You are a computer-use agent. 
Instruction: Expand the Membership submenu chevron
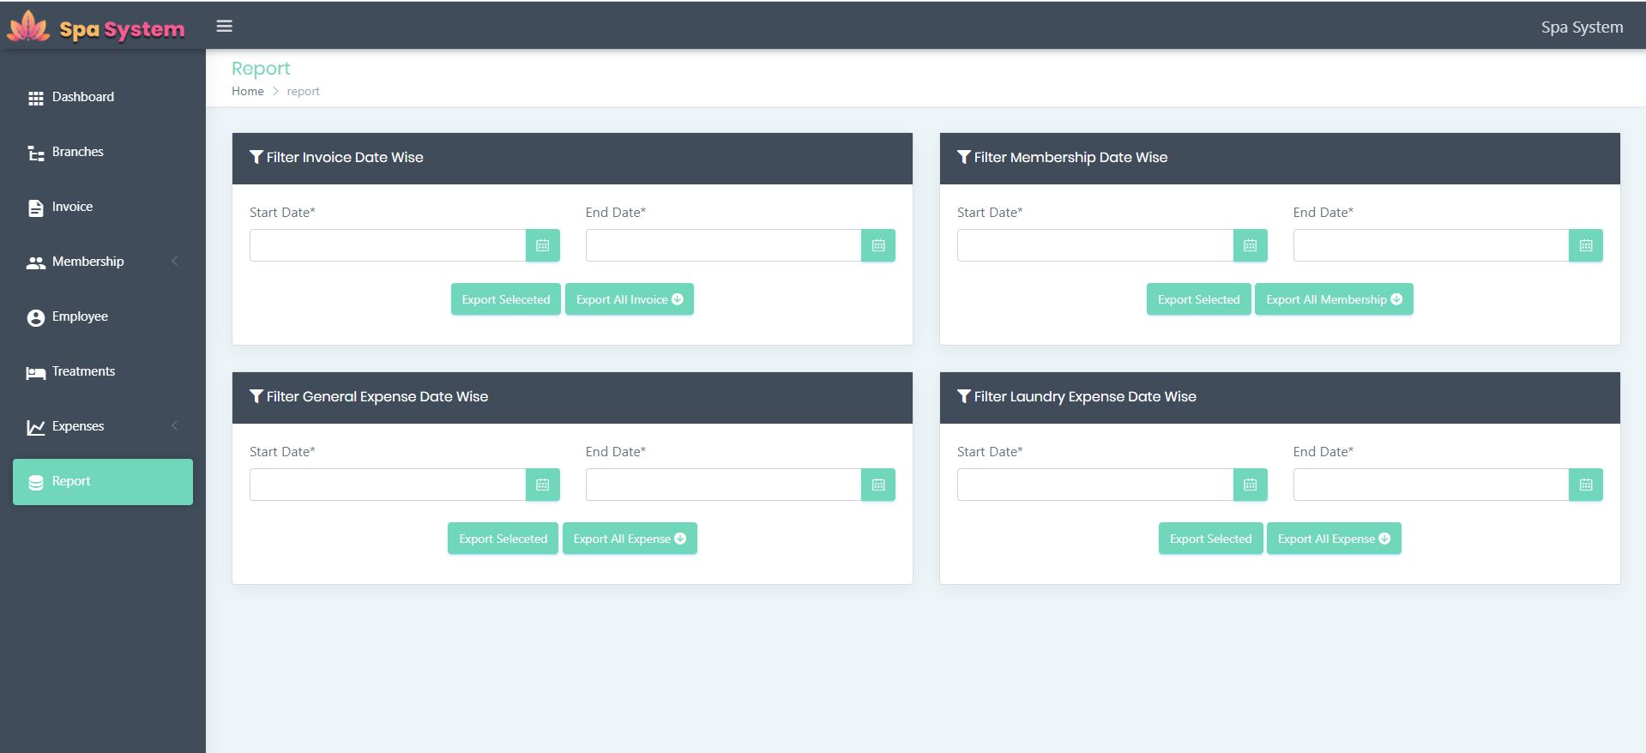tap(175, 261)
